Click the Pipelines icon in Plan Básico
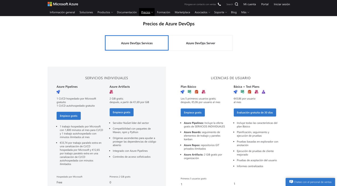Image resolution: width=337 pixels, height=186 pixels. 182,92
